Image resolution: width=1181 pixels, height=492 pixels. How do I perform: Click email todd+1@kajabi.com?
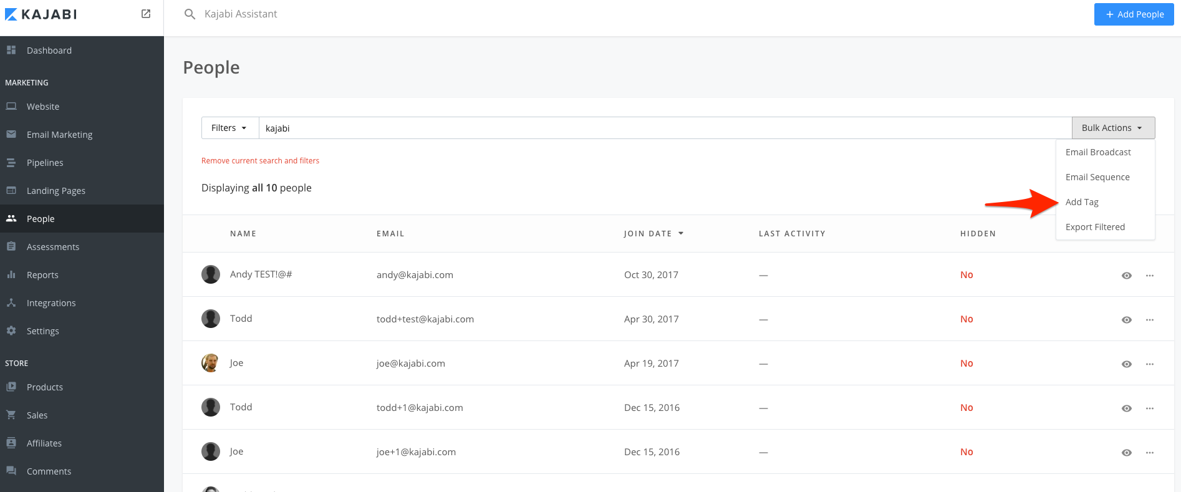coord(420,408)
